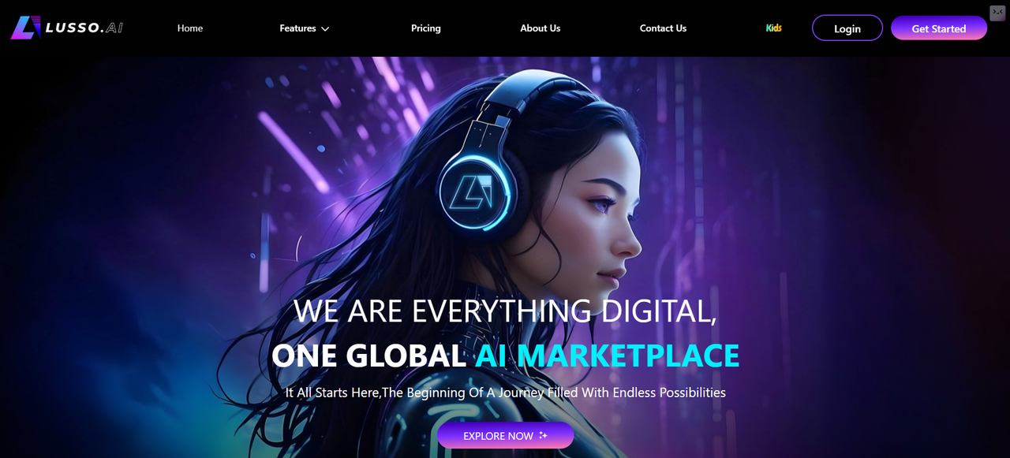Click the white ONE GLOBAL text
Screen dimensions: 1010x458
point(368,356)
